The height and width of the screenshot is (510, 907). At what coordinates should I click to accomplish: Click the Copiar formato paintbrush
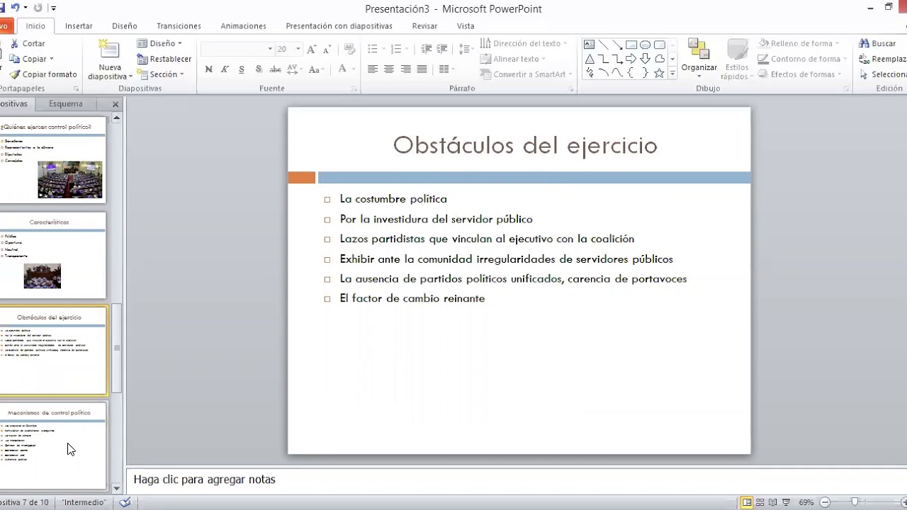(x=43, y=74)
